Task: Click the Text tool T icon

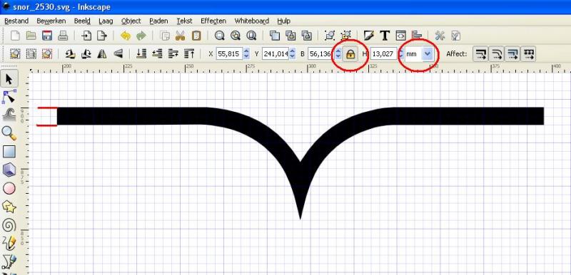Action: (385, 35)
